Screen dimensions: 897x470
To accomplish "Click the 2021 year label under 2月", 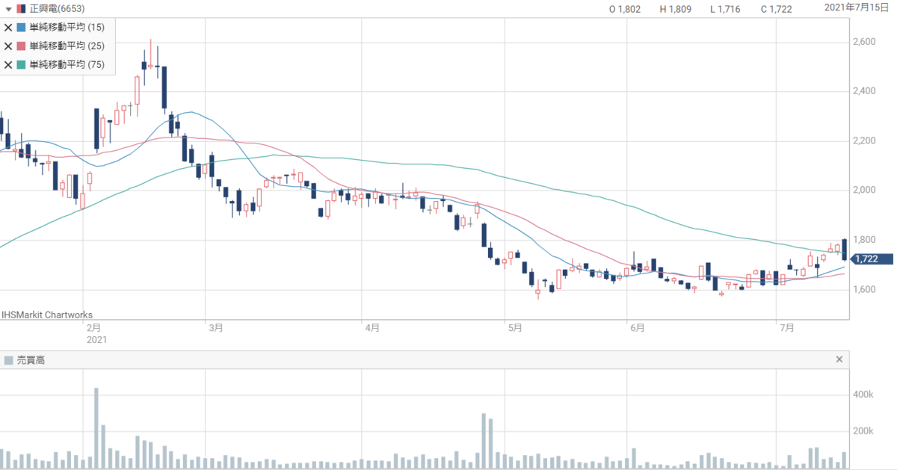I will click(97, 339).
